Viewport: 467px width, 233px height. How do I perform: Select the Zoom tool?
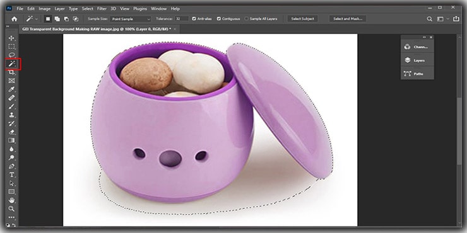point(11,208)
